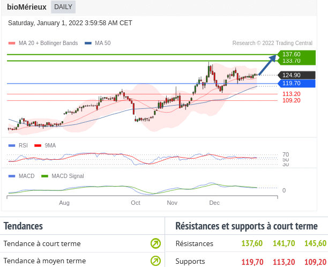Click the resistance value 141,70
328x267 pixels.
pyautogui.click(x=284, y=243)
